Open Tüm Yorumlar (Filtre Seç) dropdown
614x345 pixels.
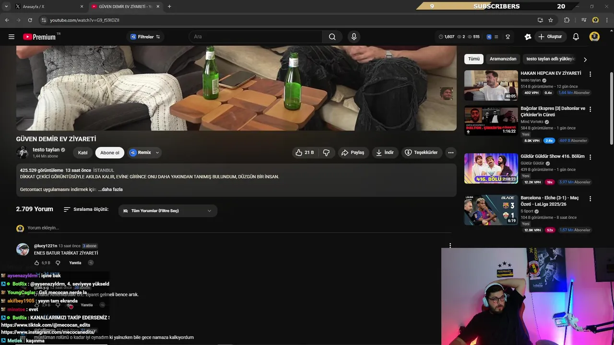[168, 211]
